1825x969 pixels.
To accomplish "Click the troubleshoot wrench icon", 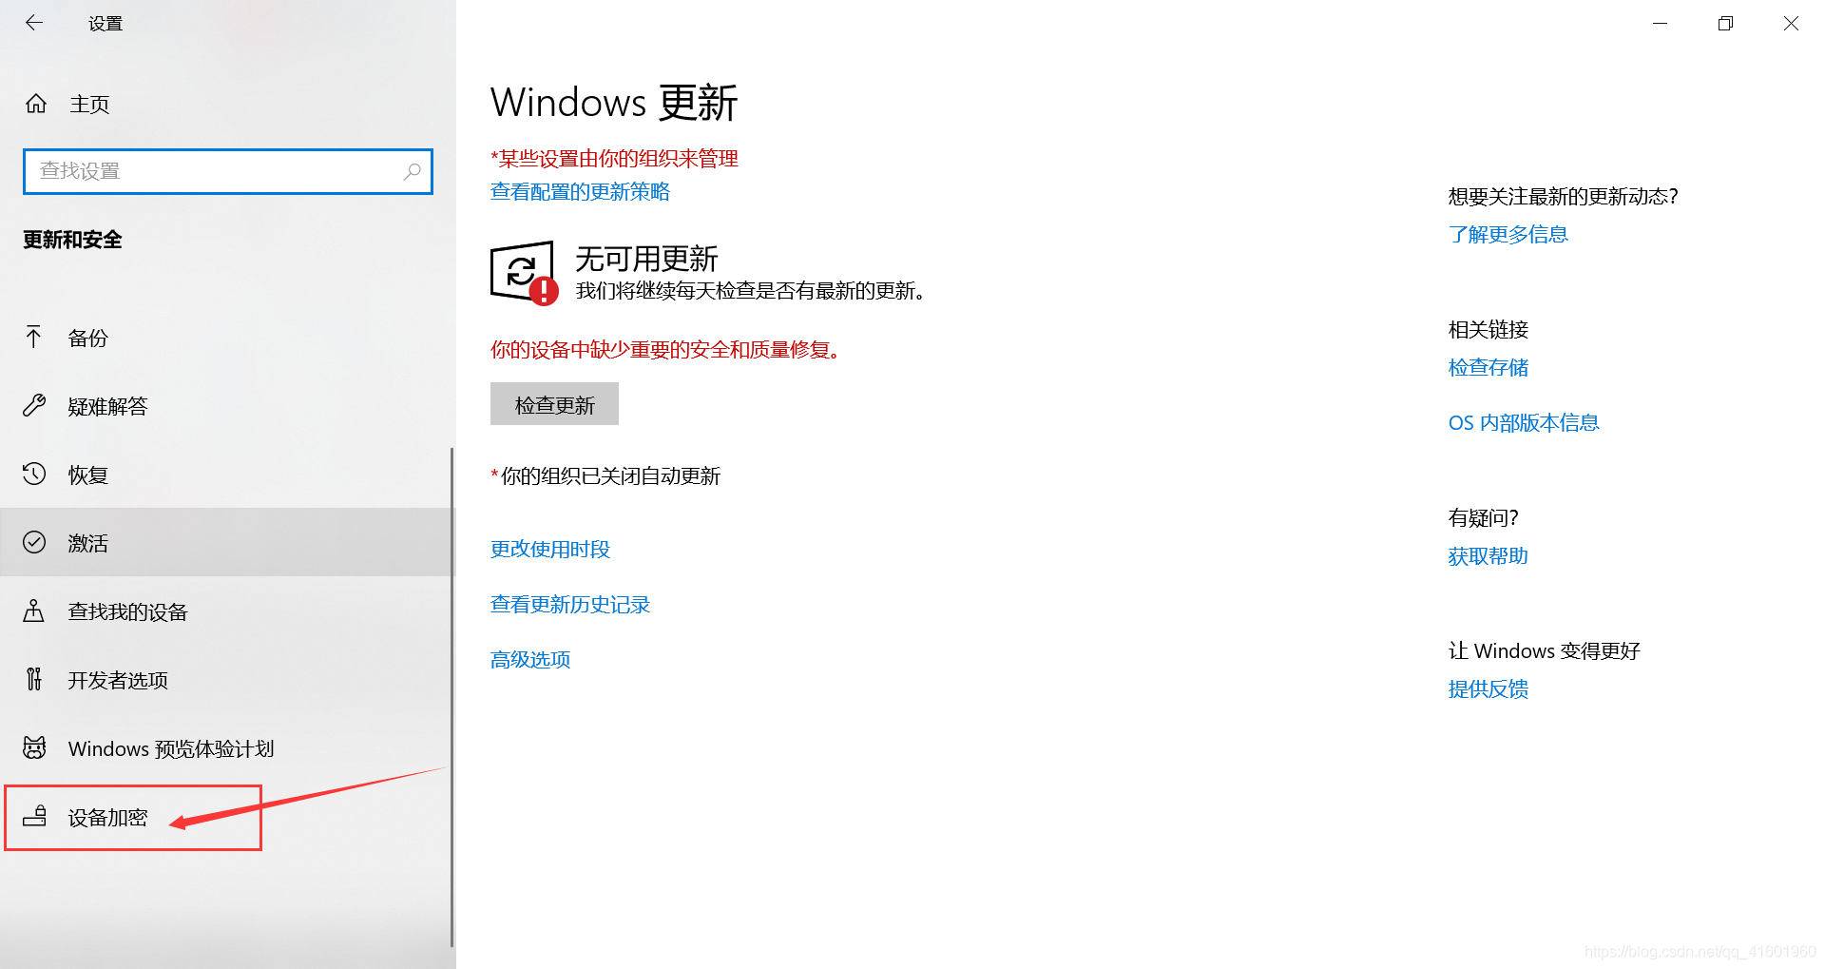I will (x=34, y=406).
